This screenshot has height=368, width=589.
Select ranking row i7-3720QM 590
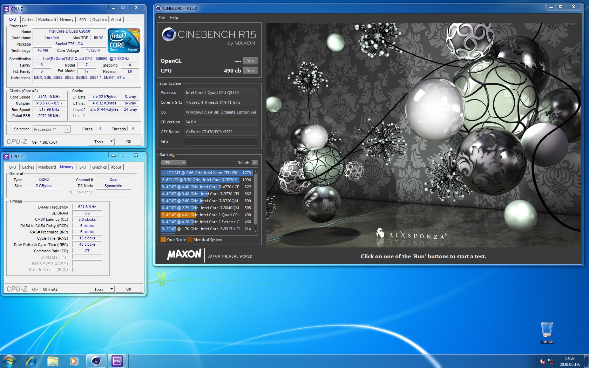tap(207, 201)
